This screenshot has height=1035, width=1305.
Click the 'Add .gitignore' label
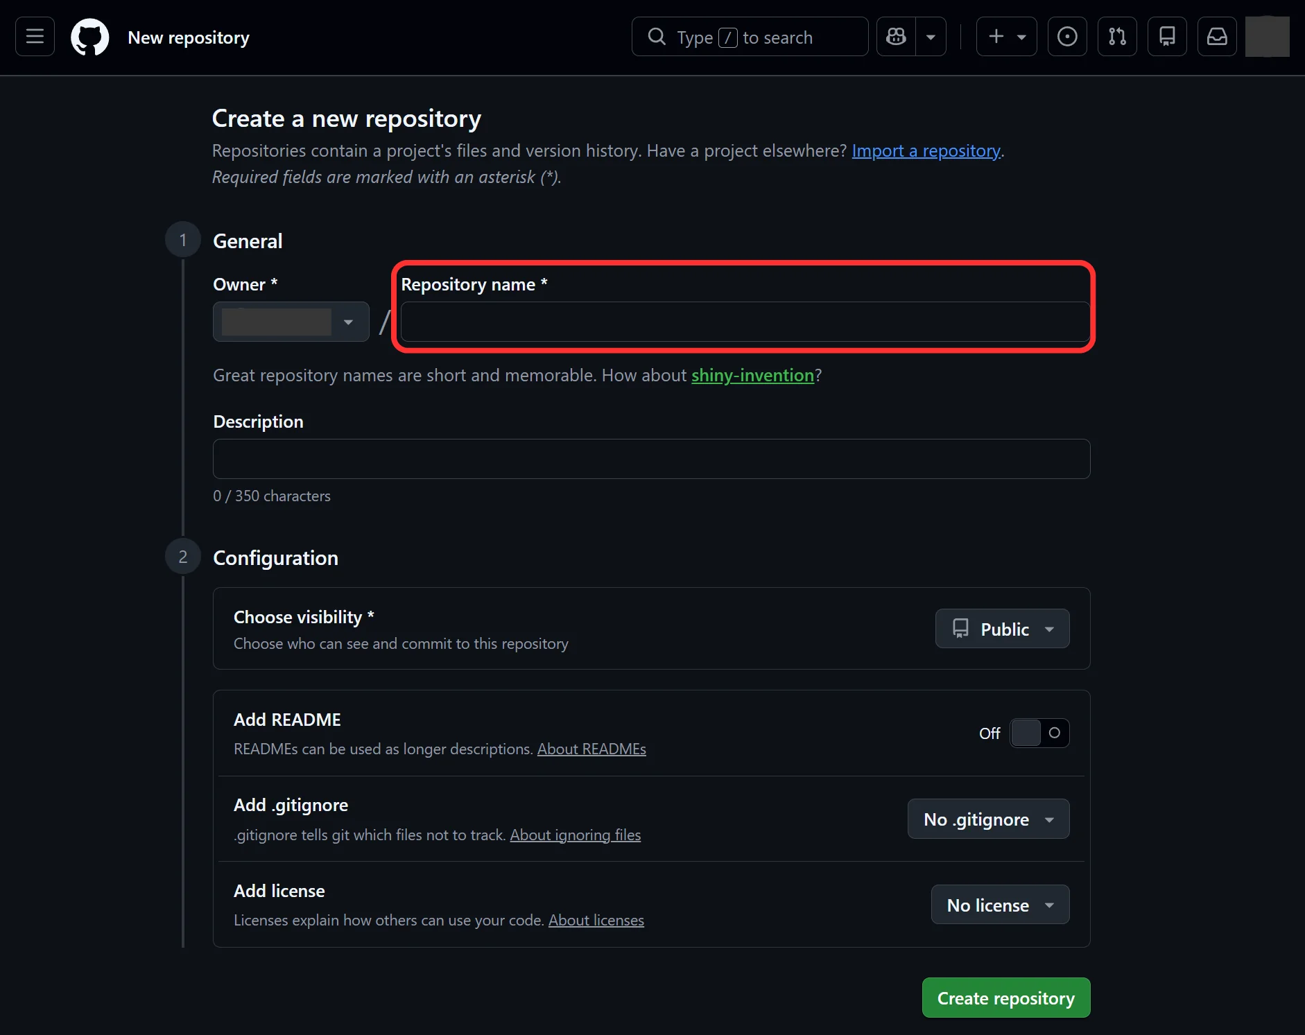[291, 805]
